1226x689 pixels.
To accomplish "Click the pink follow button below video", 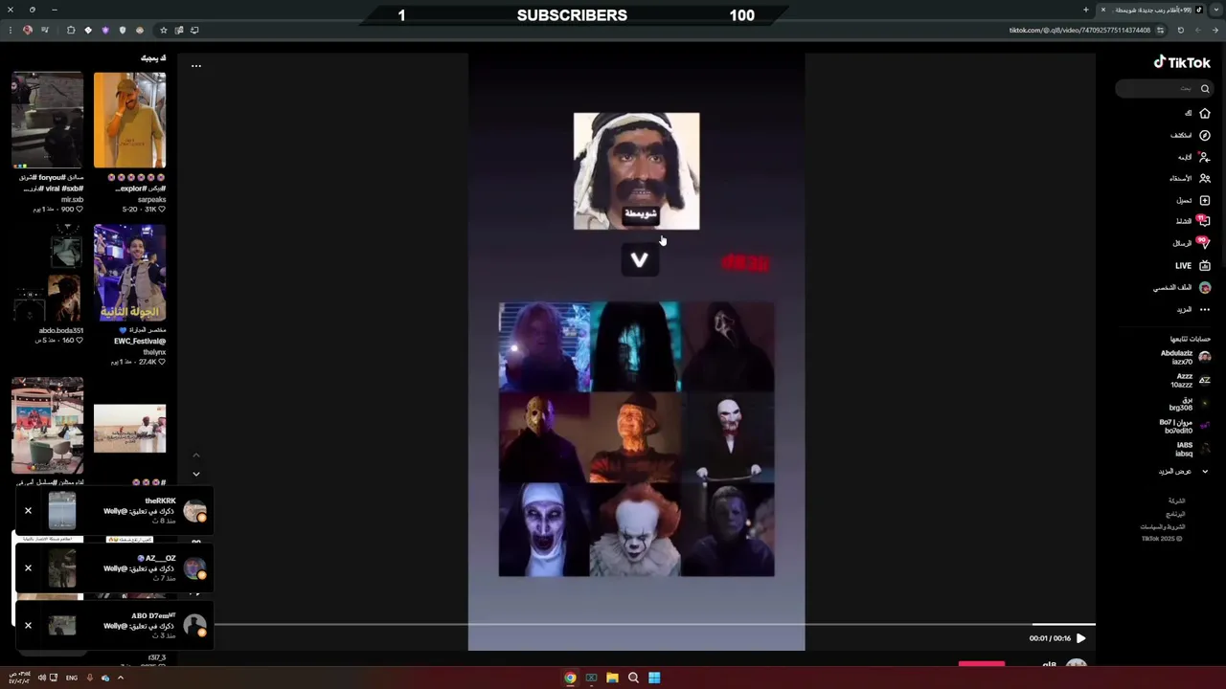I will point(982,663).
